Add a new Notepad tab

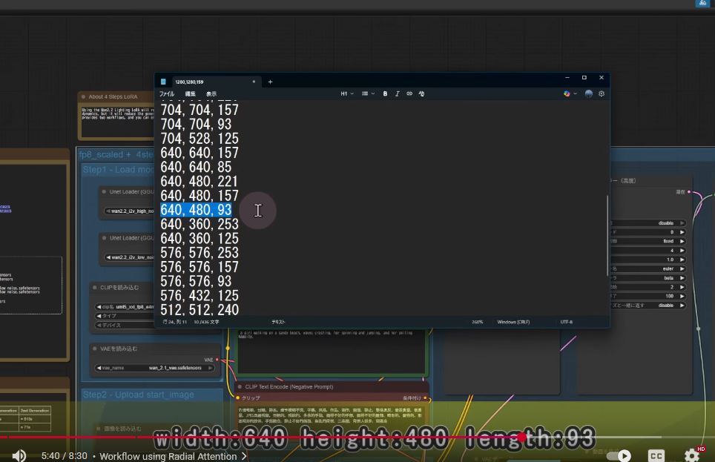(x=271, y=82)
